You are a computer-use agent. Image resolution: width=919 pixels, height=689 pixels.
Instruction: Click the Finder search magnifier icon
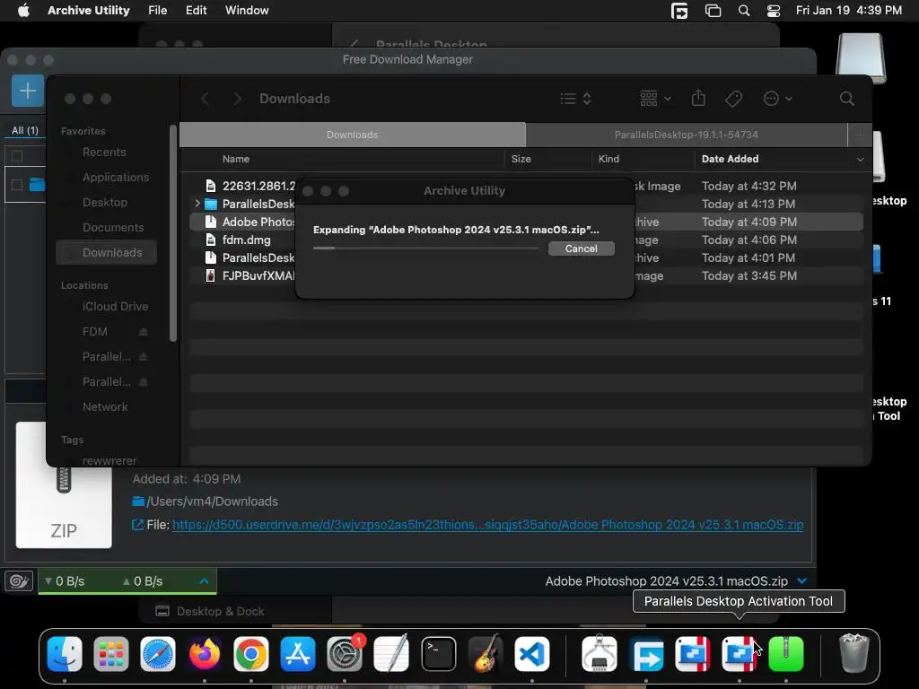[x=846, y=99]
